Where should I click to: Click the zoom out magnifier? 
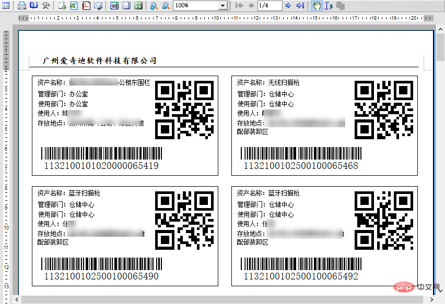point(166,5)
